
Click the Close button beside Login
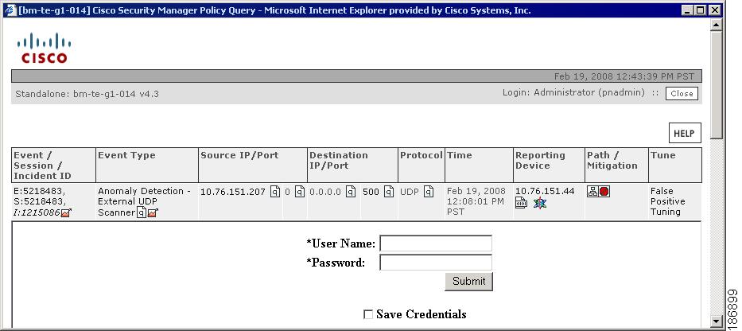pyautogui.click(x=682, y=93)
